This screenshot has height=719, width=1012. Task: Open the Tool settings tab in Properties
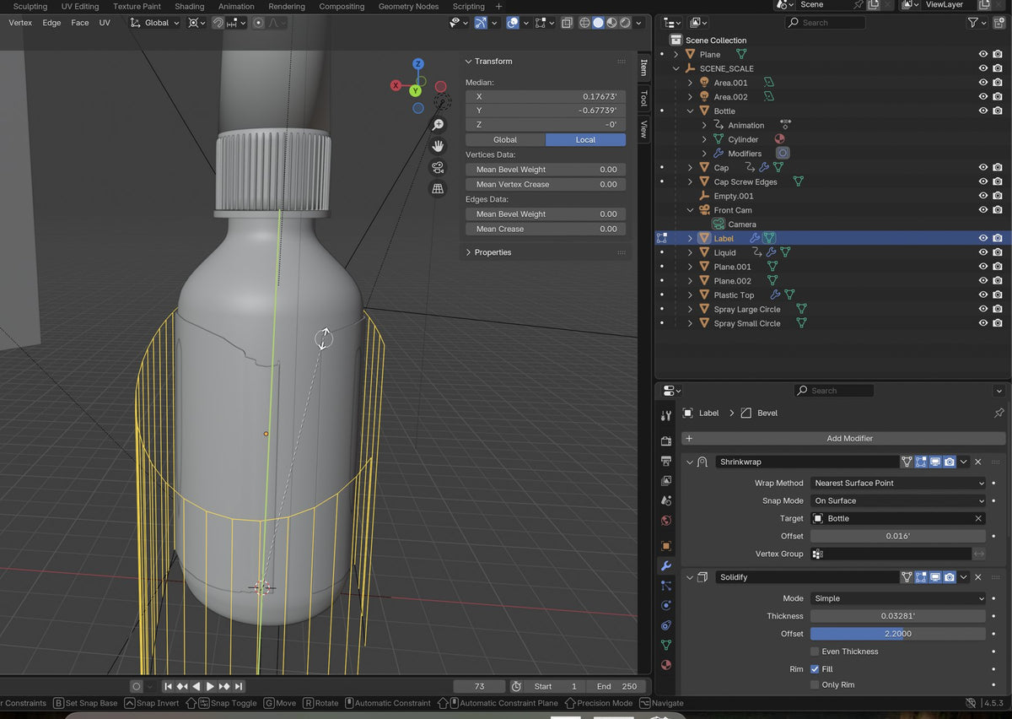tap(666, 415)
